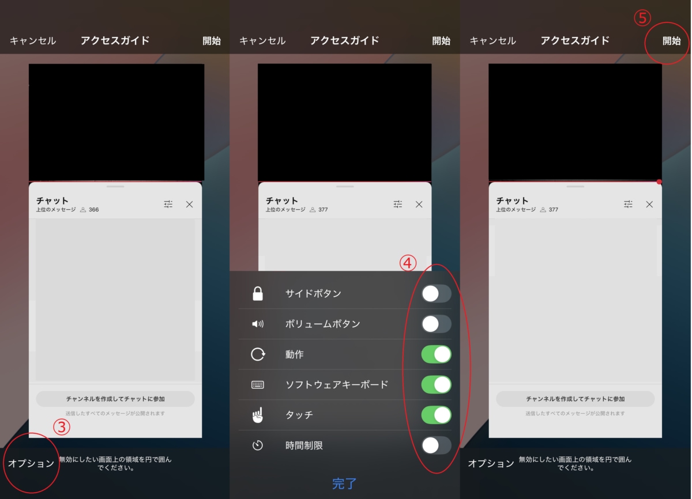Tap チャンネルを作成してチャットに参加
692x499 pixels.
pos(115,398)
